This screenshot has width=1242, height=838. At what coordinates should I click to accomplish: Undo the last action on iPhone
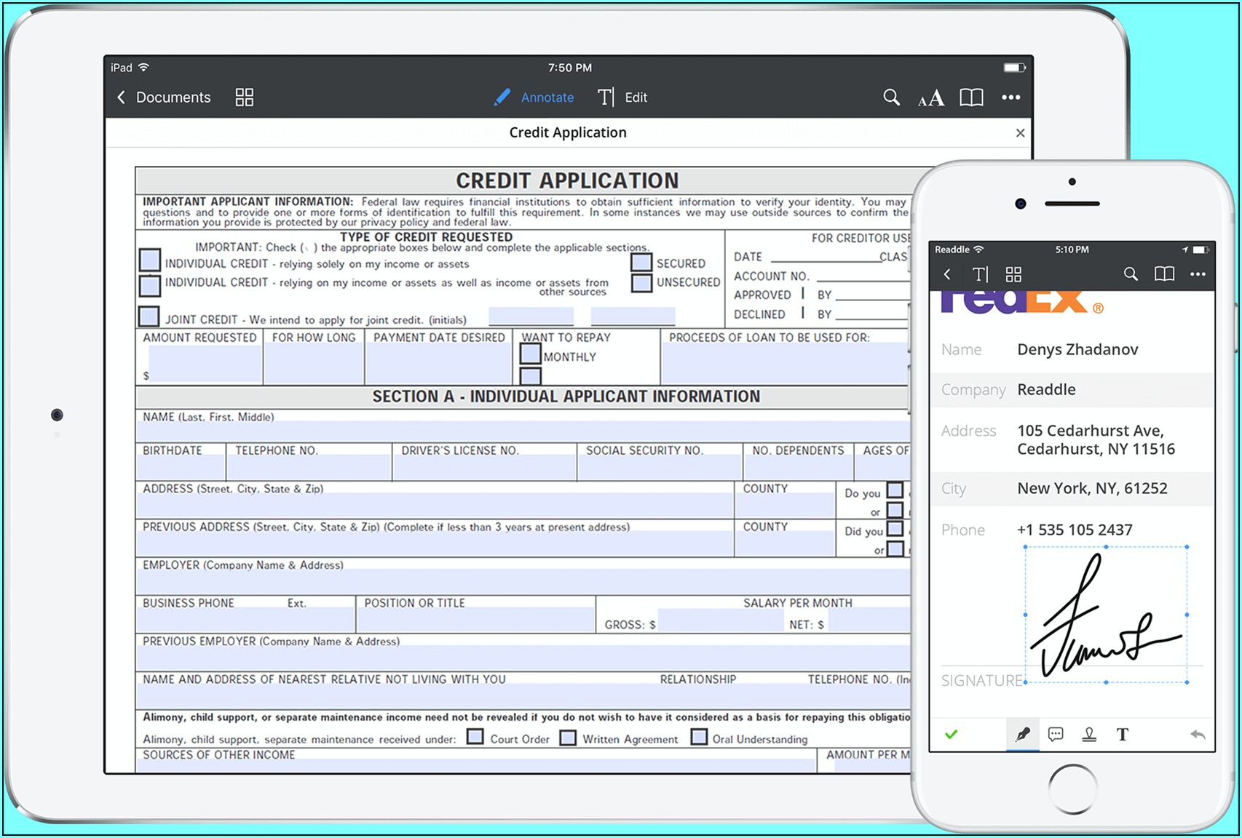(1198, 735)
